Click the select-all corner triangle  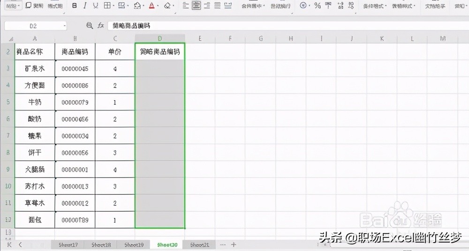(11, 39)
